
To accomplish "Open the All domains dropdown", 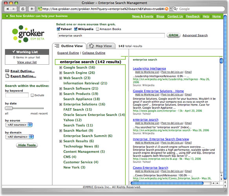I will (x=19, y=137).
